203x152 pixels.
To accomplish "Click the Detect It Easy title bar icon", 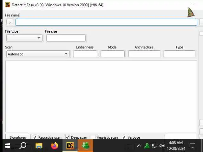I will pyautogui.click(x=8, y=5).
